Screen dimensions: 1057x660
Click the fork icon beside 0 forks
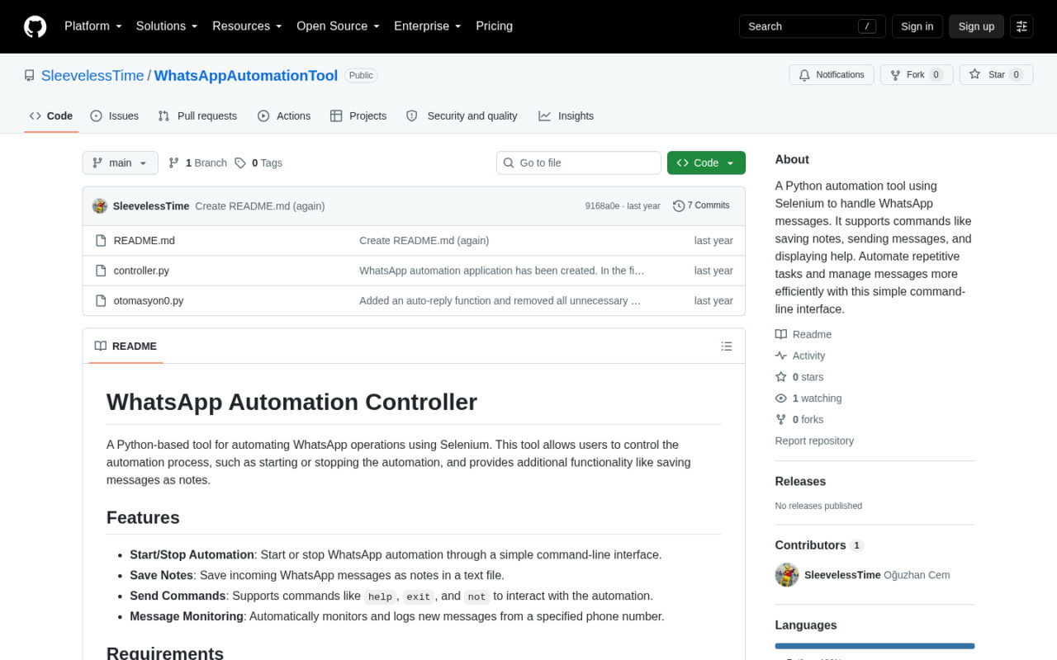click(x=781, y=420)
